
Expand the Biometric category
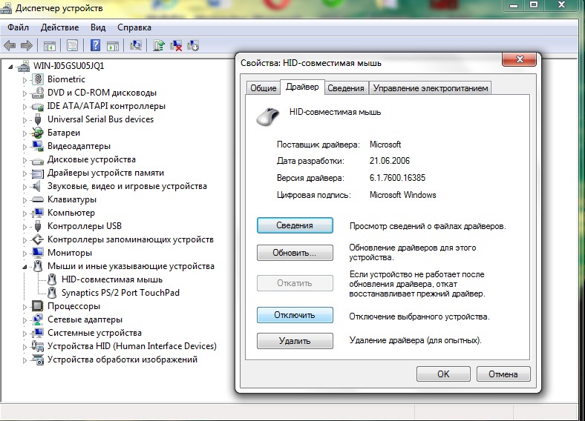coord(24,80)
